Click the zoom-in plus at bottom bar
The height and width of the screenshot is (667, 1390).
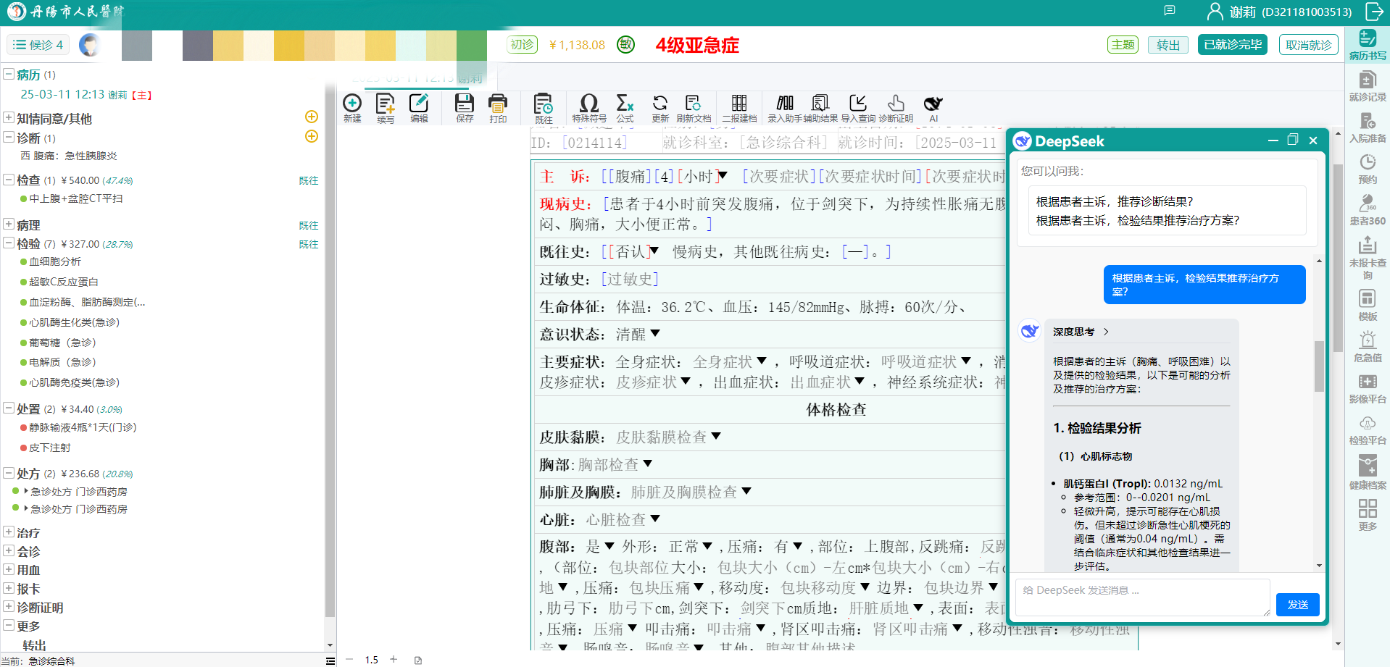pos(394,659)
